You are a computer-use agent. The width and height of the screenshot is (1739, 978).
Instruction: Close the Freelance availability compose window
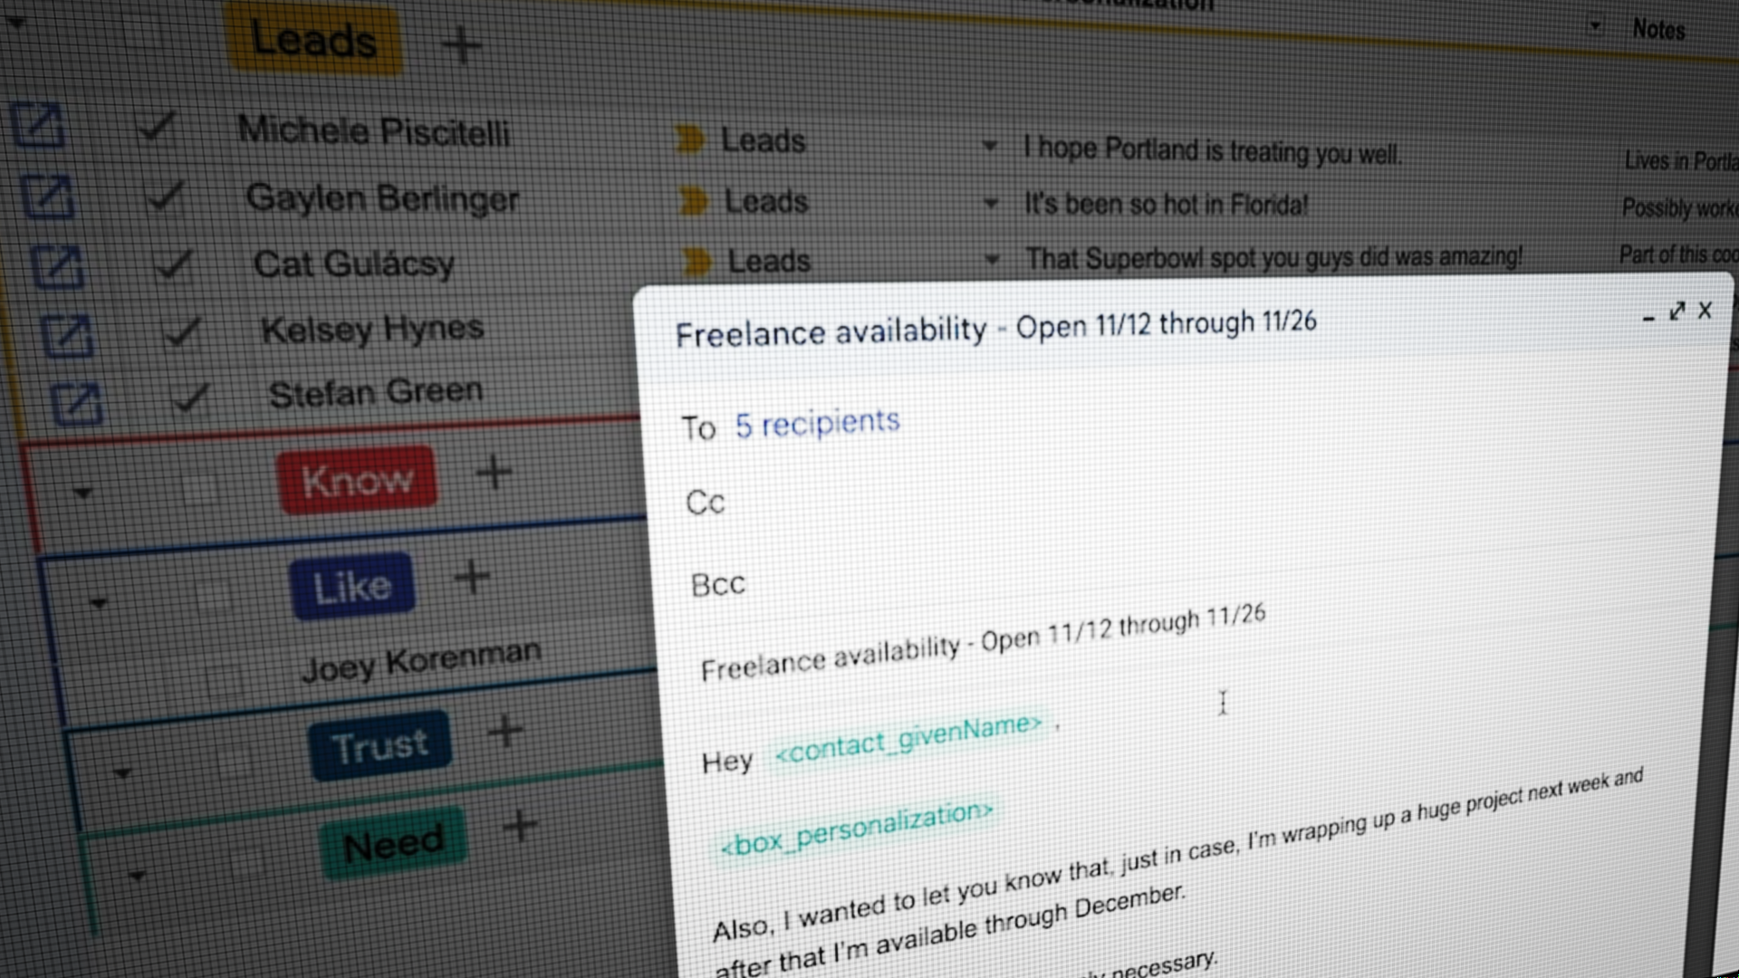1705,311
